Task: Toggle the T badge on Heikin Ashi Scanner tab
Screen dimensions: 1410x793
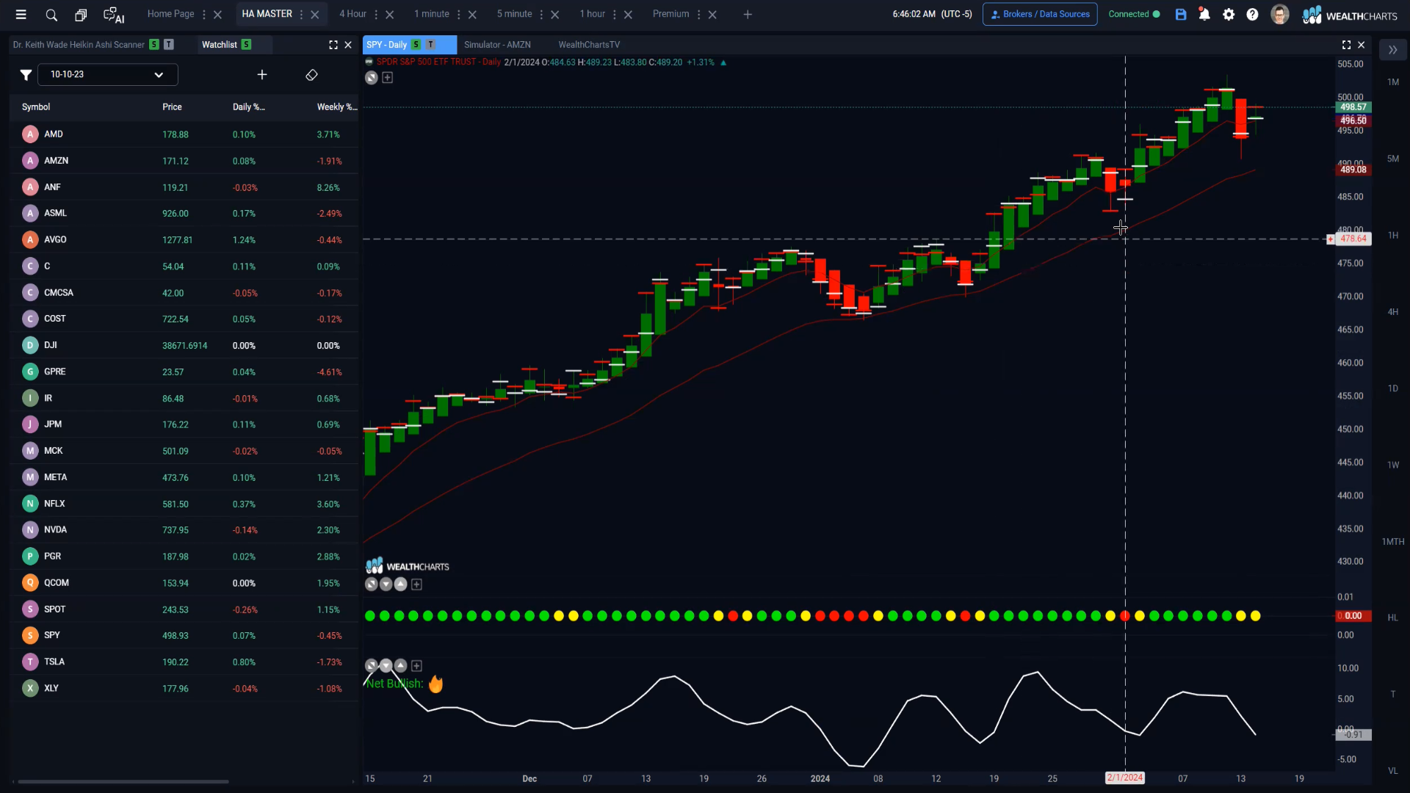Action: pos(169,45)
